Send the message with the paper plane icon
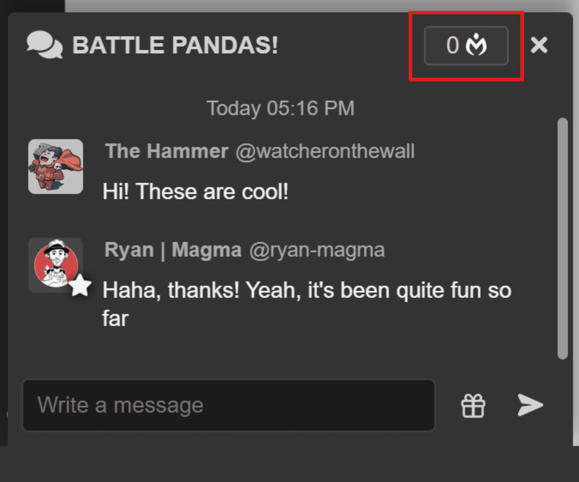The width and height of the screenshot is (579, 482). [x=530, y=405]
